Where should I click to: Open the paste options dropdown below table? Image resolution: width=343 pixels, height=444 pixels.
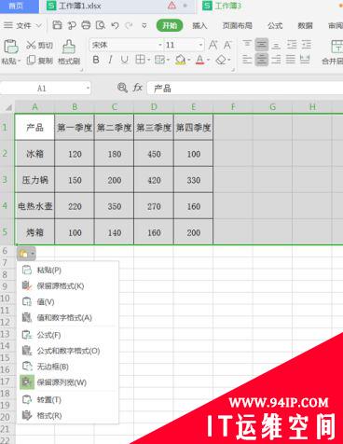tap(26, 254)
